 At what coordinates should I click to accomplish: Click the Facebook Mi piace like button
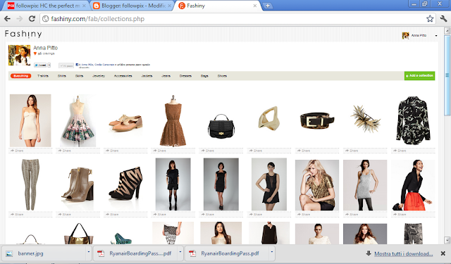[x=66, y=65]
